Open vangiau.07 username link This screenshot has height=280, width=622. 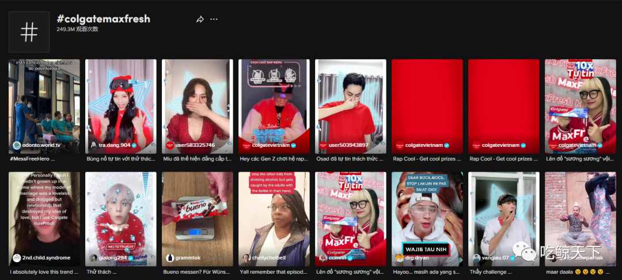(495, 258)
